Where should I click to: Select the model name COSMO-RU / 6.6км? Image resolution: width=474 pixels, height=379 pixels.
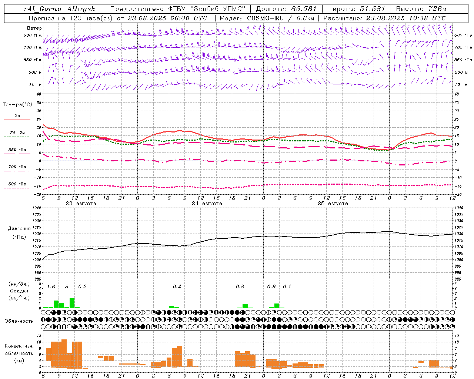pos(280,18)
